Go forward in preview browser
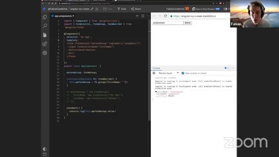The image size is (279, 157). click(160, 16)
